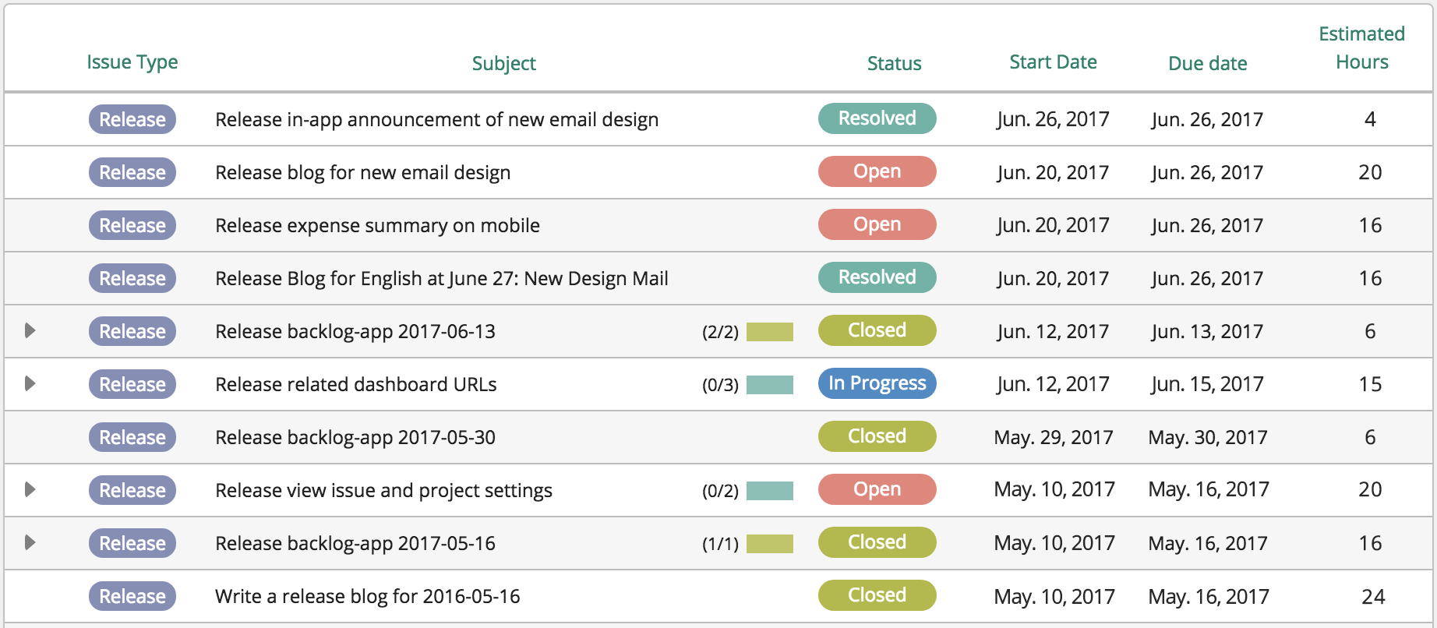Click the (2/2) progress bar swatch
Screen dimensions: 1437x628
pos(769,332)
